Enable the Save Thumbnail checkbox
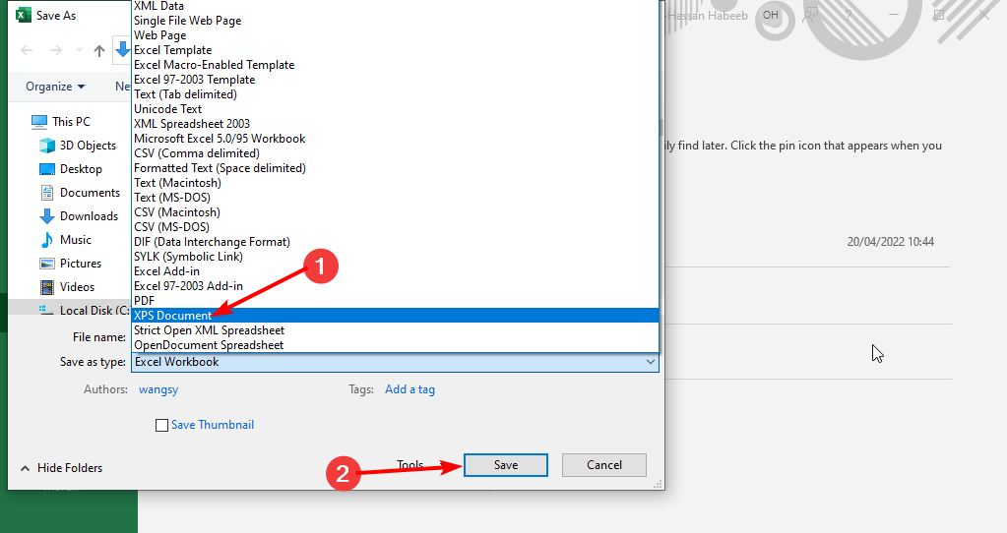This screenshot has height=533, width=1007. pyautogui.click(x=161, y=426)
